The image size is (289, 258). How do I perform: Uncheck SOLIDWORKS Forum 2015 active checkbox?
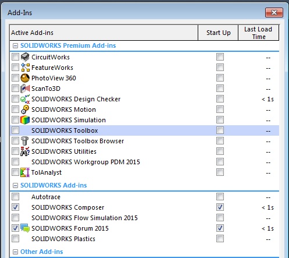click(15, 228)
